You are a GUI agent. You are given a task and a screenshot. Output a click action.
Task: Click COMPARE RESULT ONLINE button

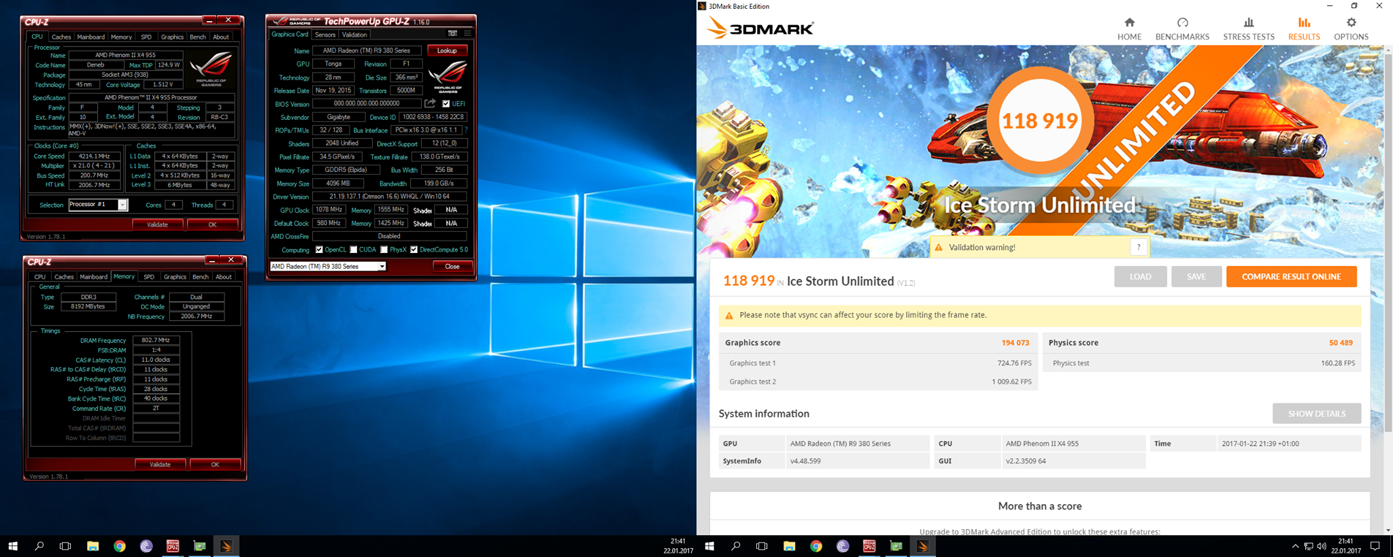coord(1291,277)
